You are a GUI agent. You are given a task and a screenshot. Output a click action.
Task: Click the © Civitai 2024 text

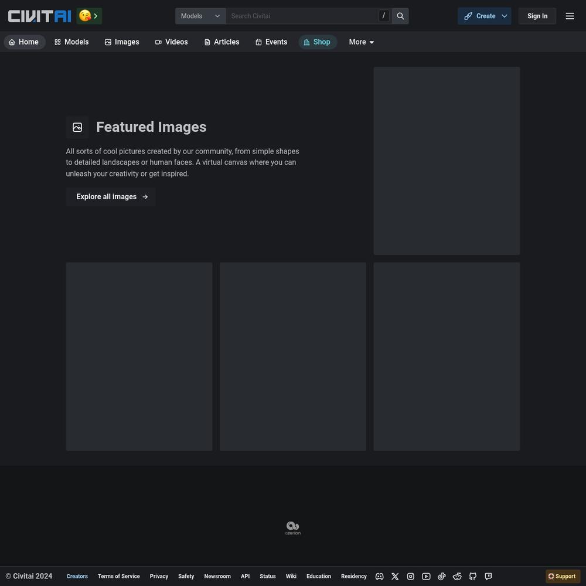[x=29, y=576]
